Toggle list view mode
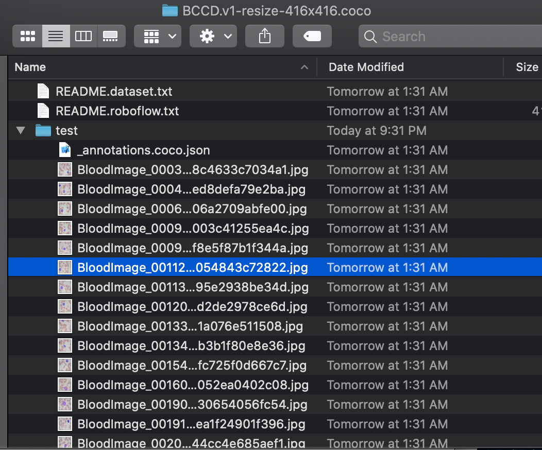This screenshot has height=450, width=542. pyautogui.click(x=56, y=36)
